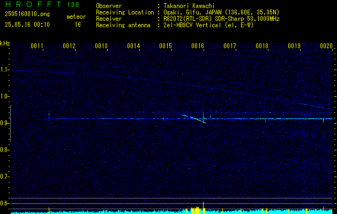Click time marker 0015

tap(166, 46)
